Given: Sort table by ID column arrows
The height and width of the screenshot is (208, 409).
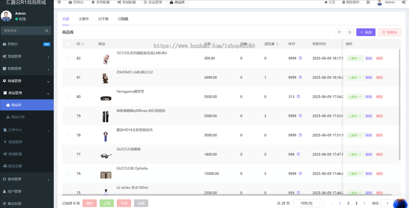Looking at the screenshot, I should pyautogui.click(x=83, y=44).
